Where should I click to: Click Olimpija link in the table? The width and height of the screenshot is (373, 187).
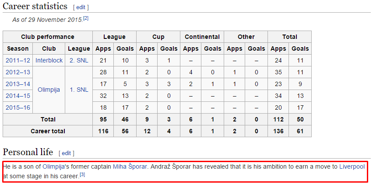tap(49, 90)
